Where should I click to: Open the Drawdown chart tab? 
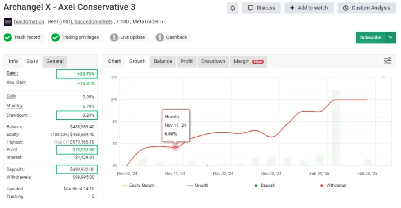click(213, 61)
